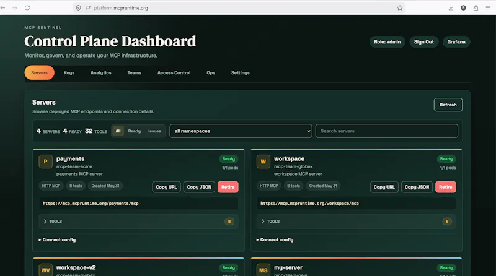Open the Ops tab
This screenshot has width=496, height=276.
point(211,72)
